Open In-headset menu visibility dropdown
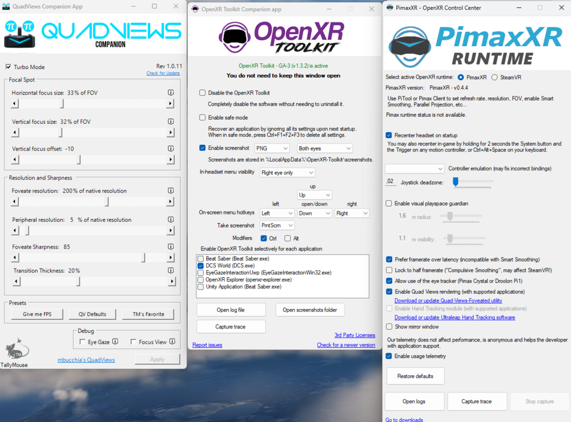The width and height of the screenshot is (571, 422). [x=287, y=172]
